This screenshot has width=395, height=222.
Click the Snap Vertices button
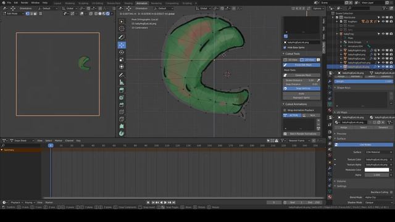tap(302, 89)
